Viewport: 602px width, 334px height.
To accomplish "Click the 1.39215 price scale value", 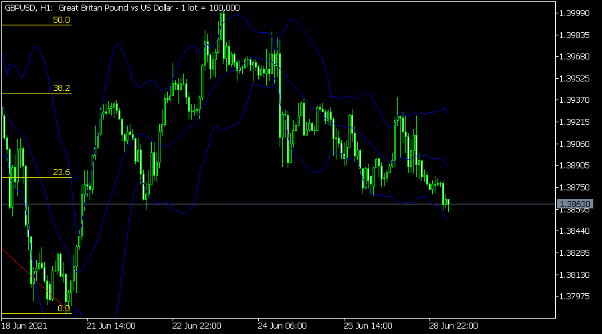I will [x=575, y=122].
